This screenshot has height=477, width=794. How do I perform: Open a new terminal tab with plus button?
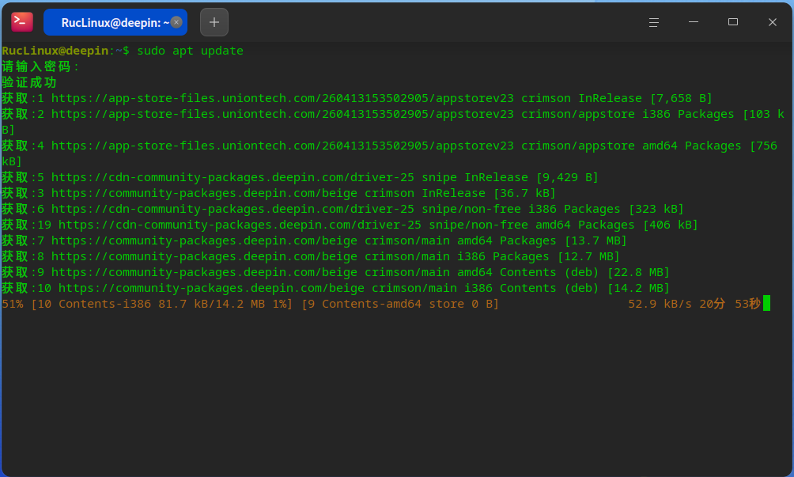pyautogui.click(x=214, y=22)
